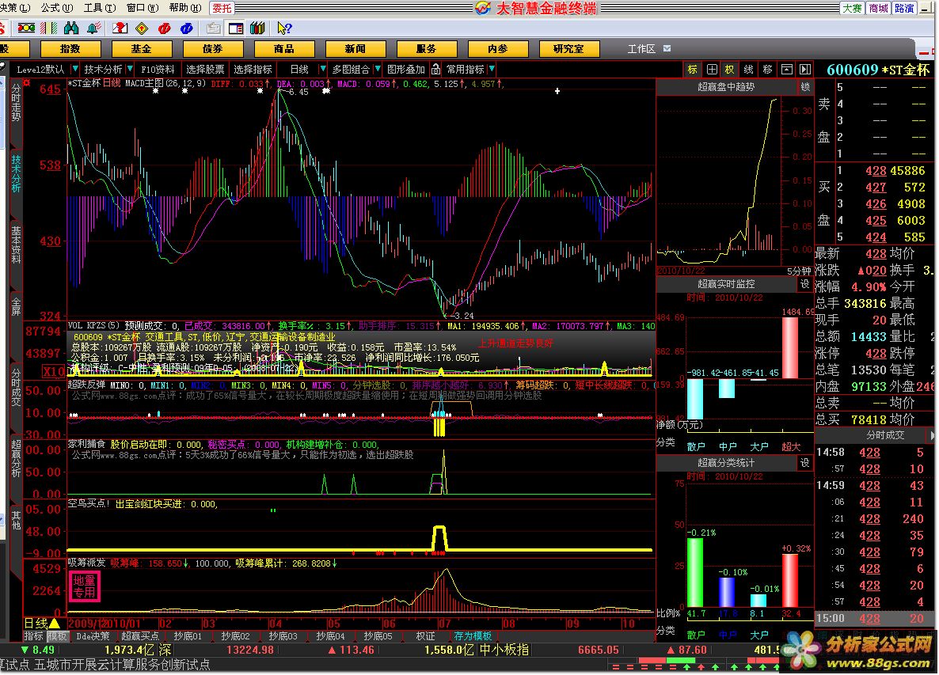Click the blue circular info icon
Image resolution: width=939 pixels, height=675 pixels.
pyautogui.click(x=186, y=28)
